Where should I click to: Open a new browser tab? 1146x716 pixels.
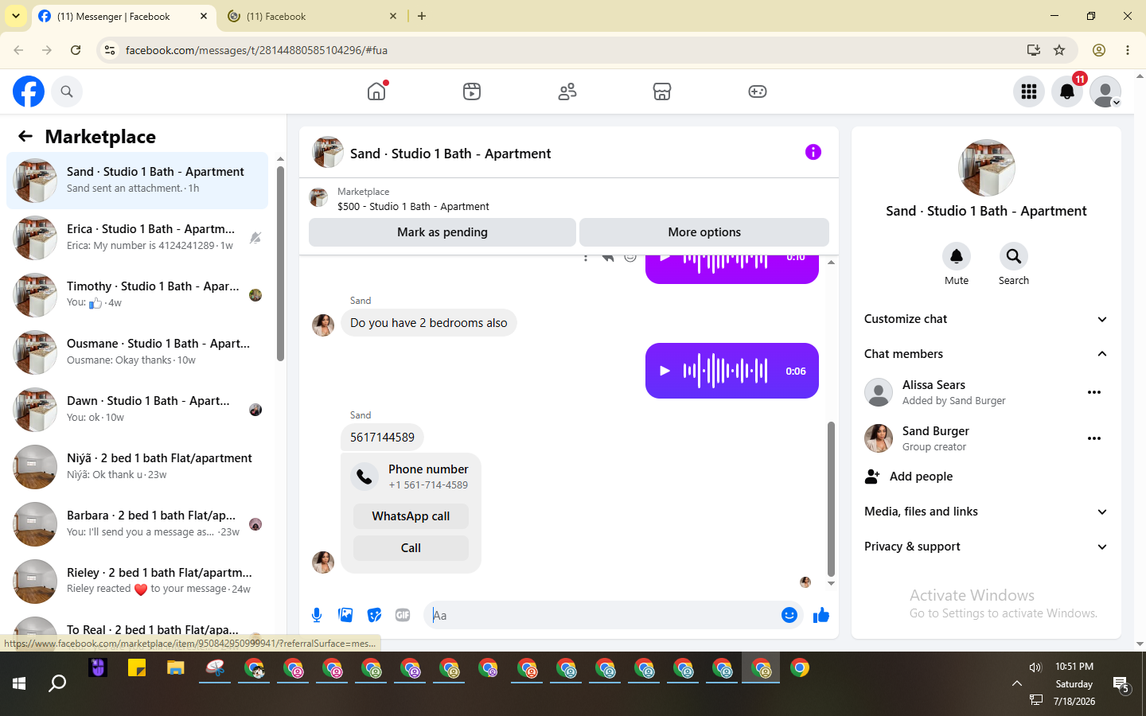[x=422, y=16]
